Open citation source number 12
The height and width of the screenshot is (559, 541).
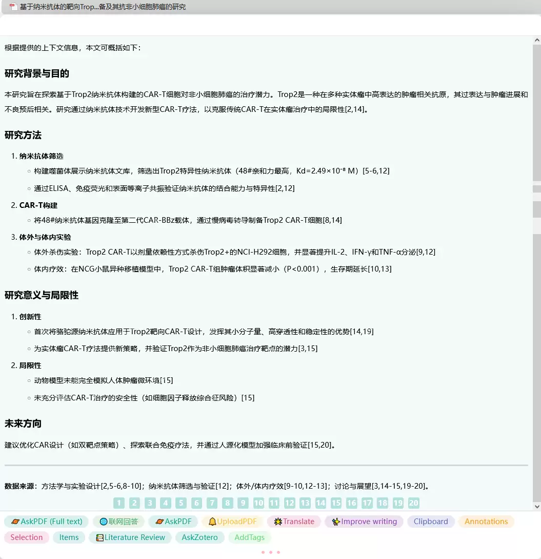tap(290, 503)
